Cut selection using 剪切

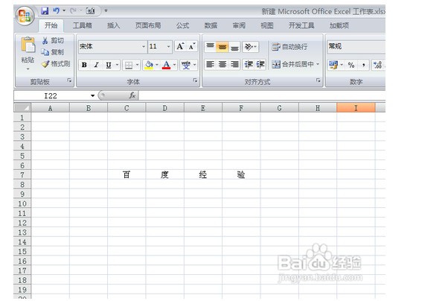click(53, 41)
